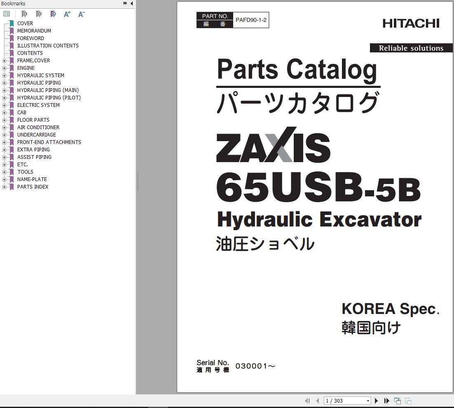Open the bookmark options checklist icon
This screenshot has height=408, width=454.
6,14
